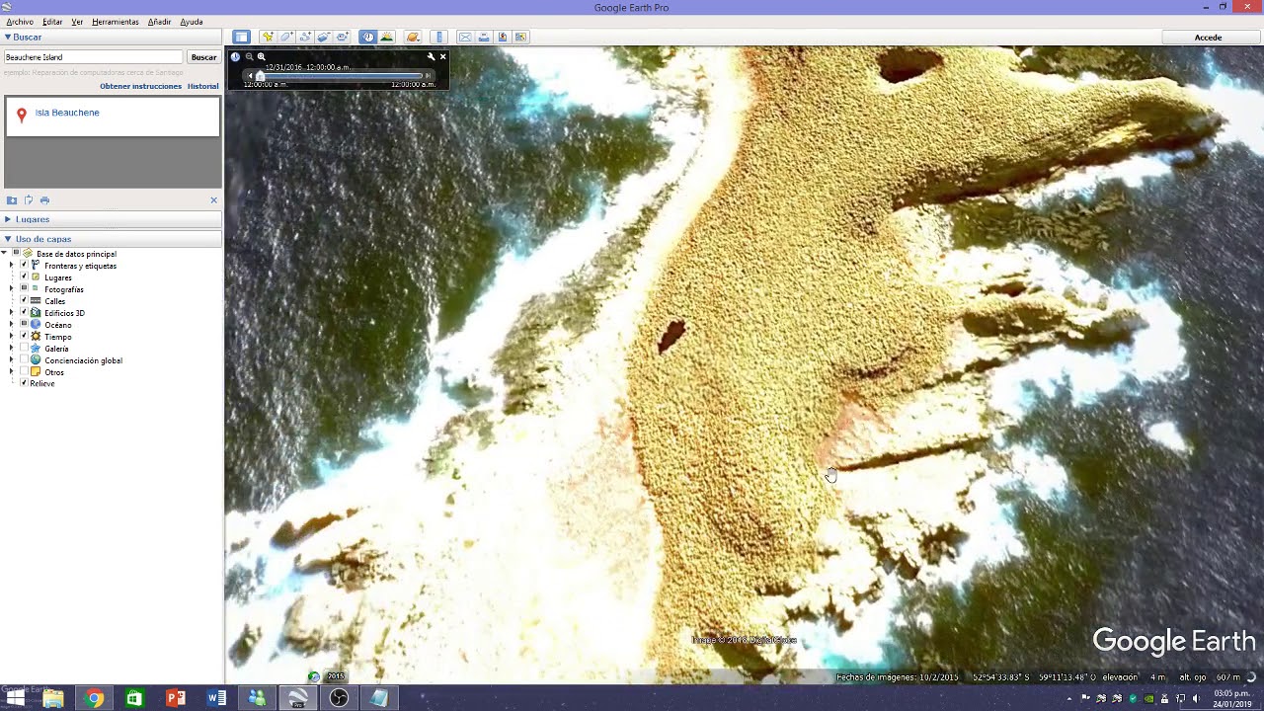Open Obtener instrucciones link
The width and height of the screenshot is (1264, 711).
pos(140,86)
